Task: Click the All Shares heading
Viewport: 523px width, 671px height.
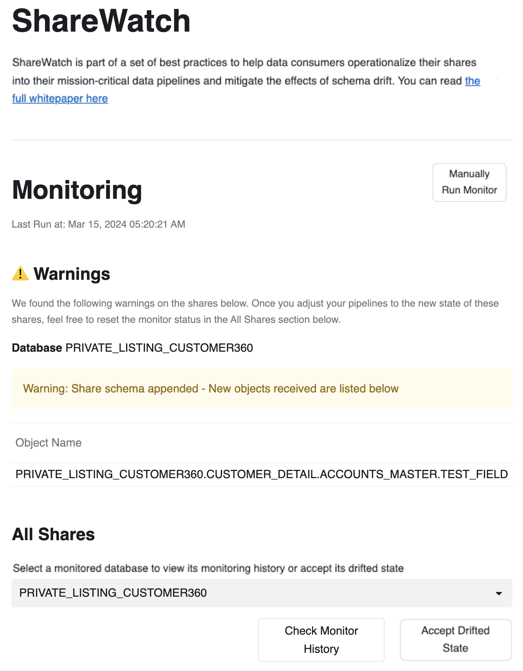Action: (53, 534)
